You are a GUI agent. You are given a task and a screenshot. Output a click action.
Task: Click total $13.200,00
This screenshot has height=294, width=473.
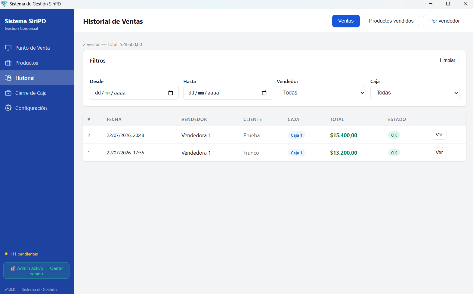tap(344, 153)
